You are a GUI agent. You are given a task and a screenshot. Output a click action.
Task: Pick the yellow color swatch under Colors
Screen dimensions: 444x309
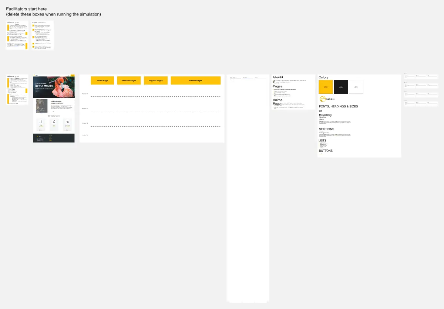coord(326,87)
